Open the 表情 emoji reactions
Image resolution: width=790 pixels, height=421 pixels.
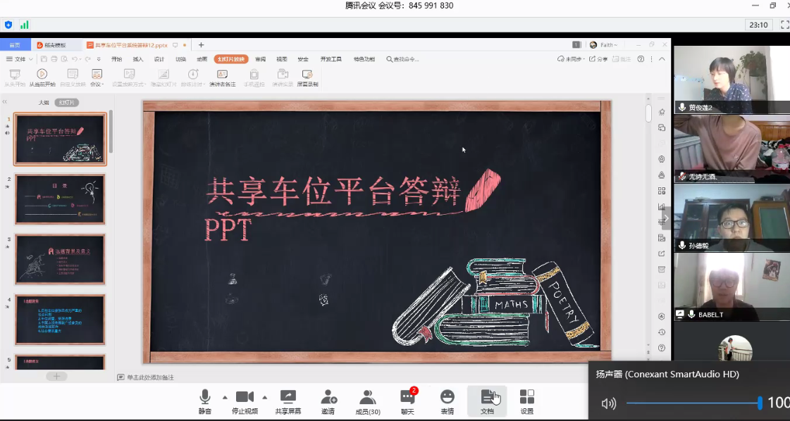point(447,401)
